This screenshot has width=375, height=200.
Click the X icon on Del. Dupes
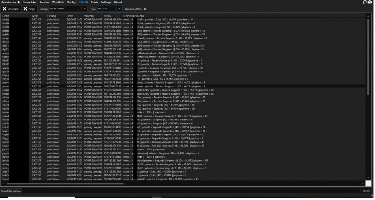(x=4, y=9)
